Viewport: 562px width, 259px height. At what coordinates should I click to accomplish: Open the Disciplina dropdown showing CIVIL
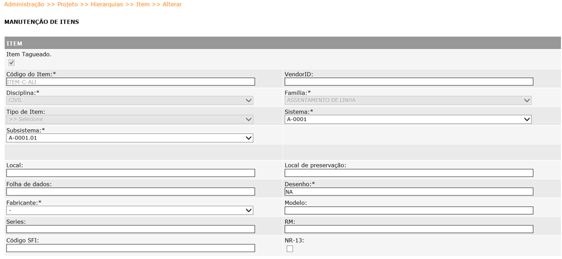click(130, 101)
